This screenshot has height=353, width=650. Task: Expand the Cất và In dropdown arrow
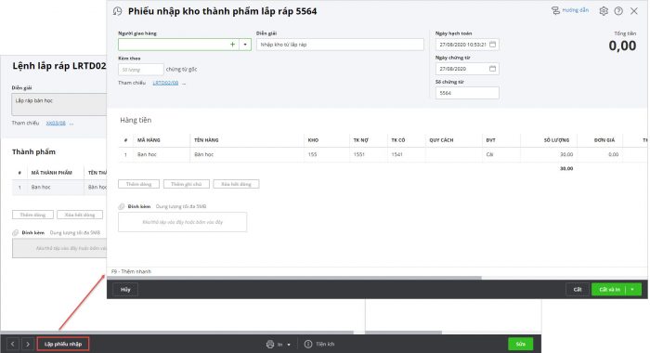tap(632, 290)
